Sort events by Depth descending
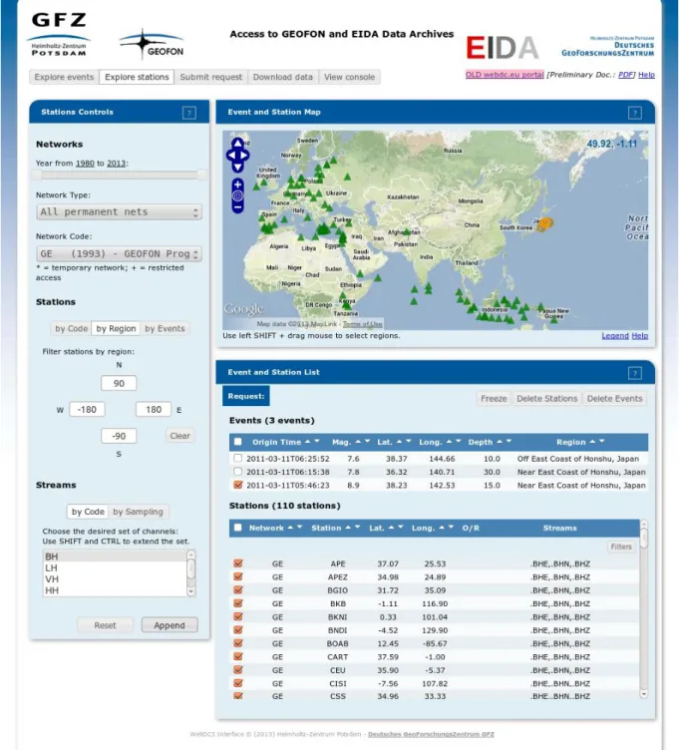Screen dimensions: 679x750 tap(509, 442)
